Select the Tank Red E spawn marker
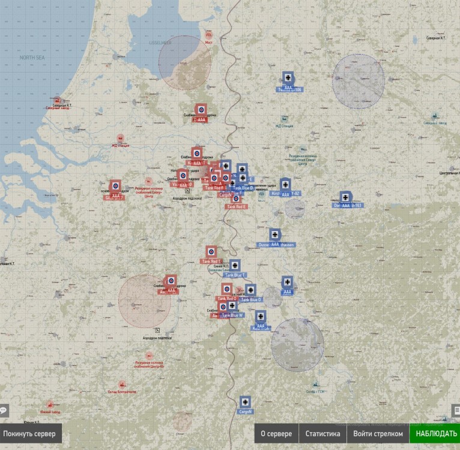The image size is (460, 450). [x=236, y=199]
